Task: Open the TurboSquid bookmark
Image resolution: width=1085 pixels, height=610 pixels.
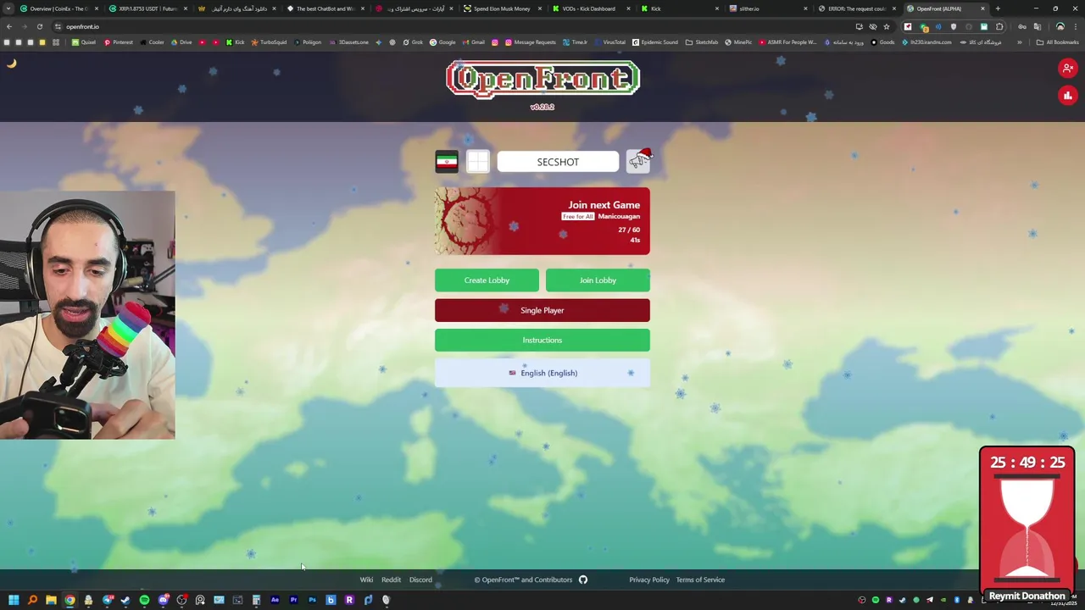Action: click(x=269, y=42)
